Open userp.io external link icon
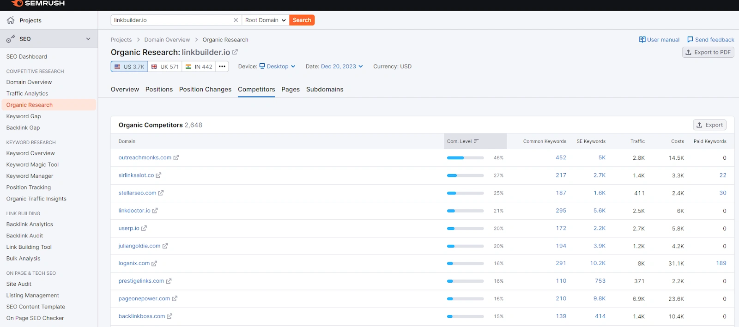The width and height of the screenshot is (739, 327). click(144, 228)
